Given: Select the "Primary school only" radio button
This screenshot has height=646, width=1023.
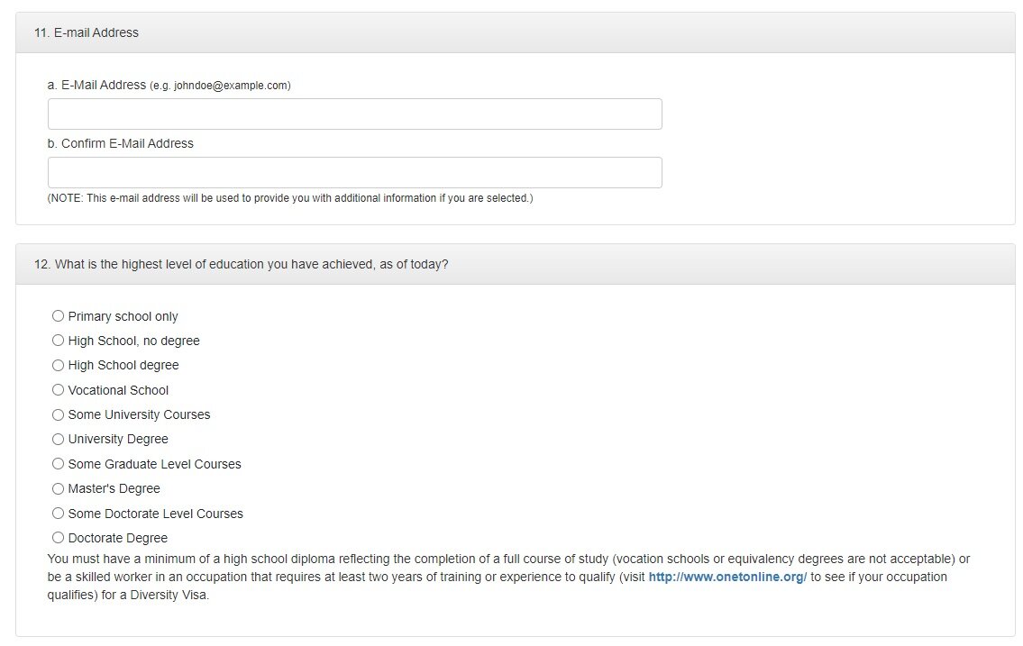Looking at the screenshot, I should [59, 316].
